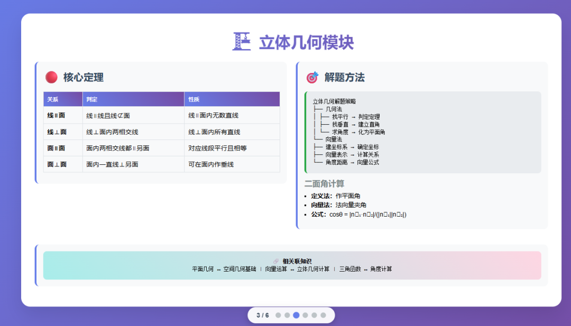Click the bullet 定义法：作平面角
This screenshot has width=571, height=326.
click(x=335, y=195)
